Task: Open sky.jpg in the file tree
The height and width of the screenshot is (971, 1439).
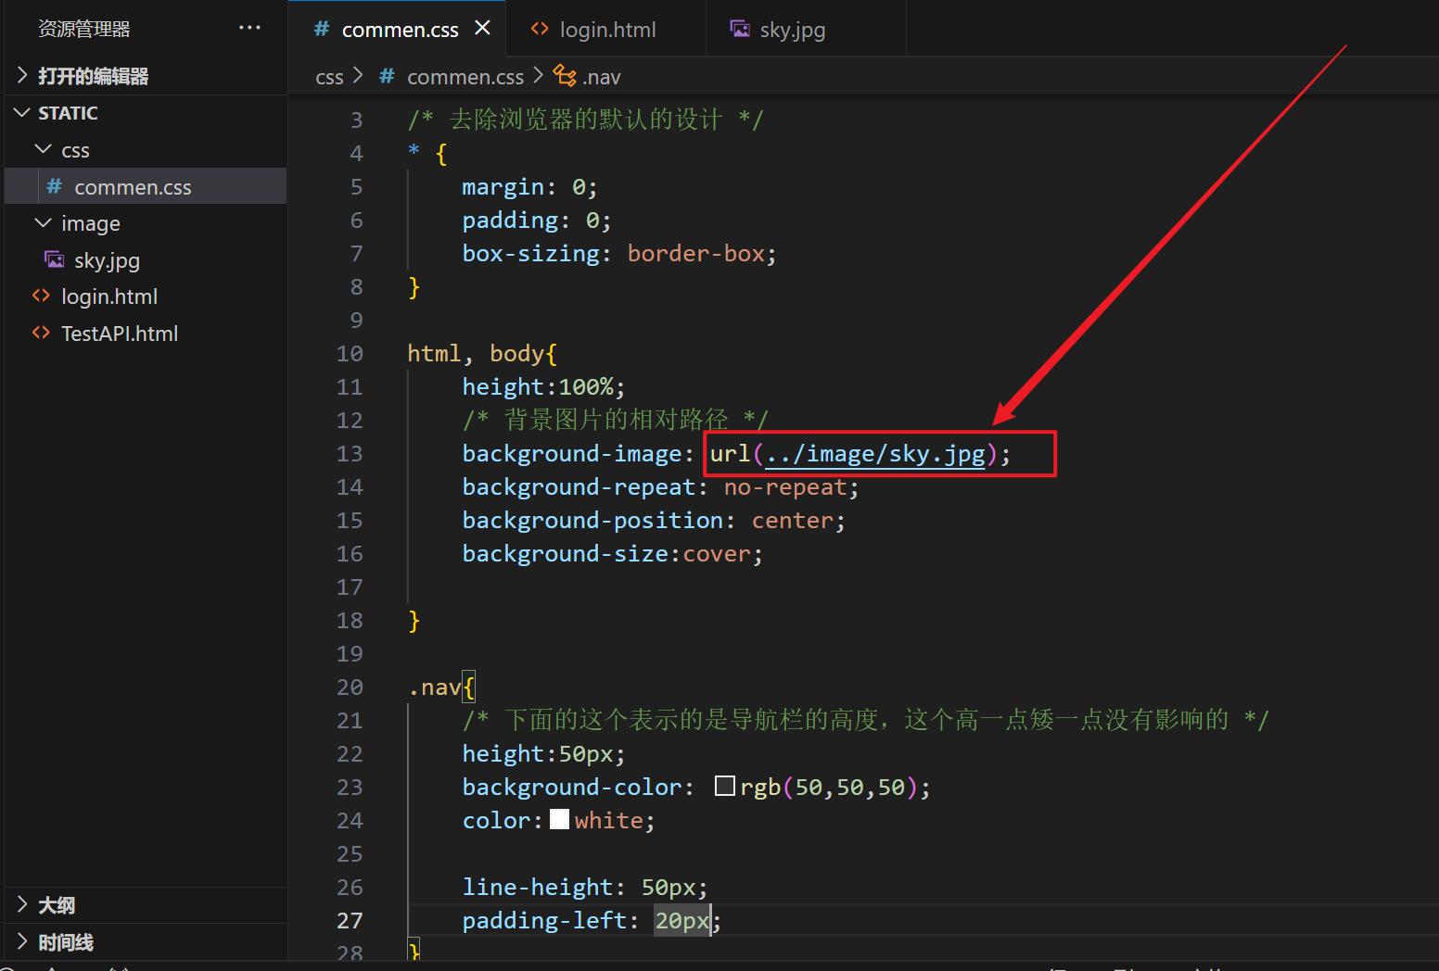Action: 146,260
